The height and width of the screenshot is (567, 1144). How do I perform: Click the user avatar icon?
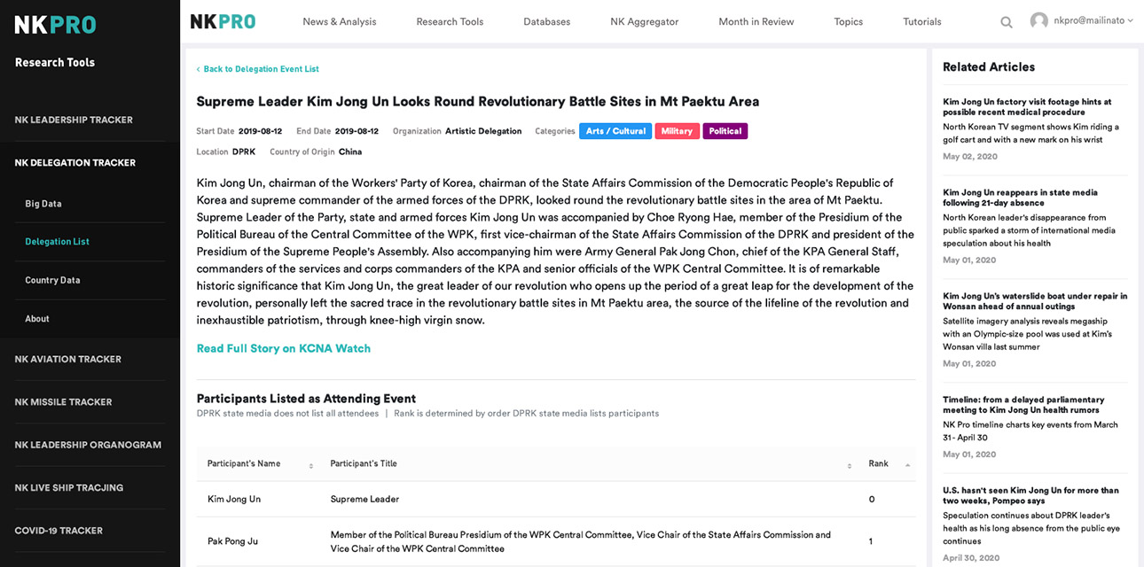pyautogui.click(x=1038, y=20)
